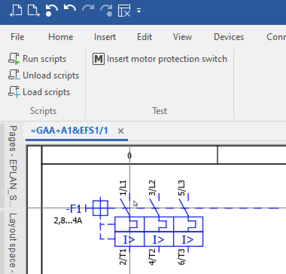The width and height of the screenshot is (286, 274).
Task: Close the =GAA+A1&EFS1/1 page tab
Action: pyautogui.click(x=121, y=131)
